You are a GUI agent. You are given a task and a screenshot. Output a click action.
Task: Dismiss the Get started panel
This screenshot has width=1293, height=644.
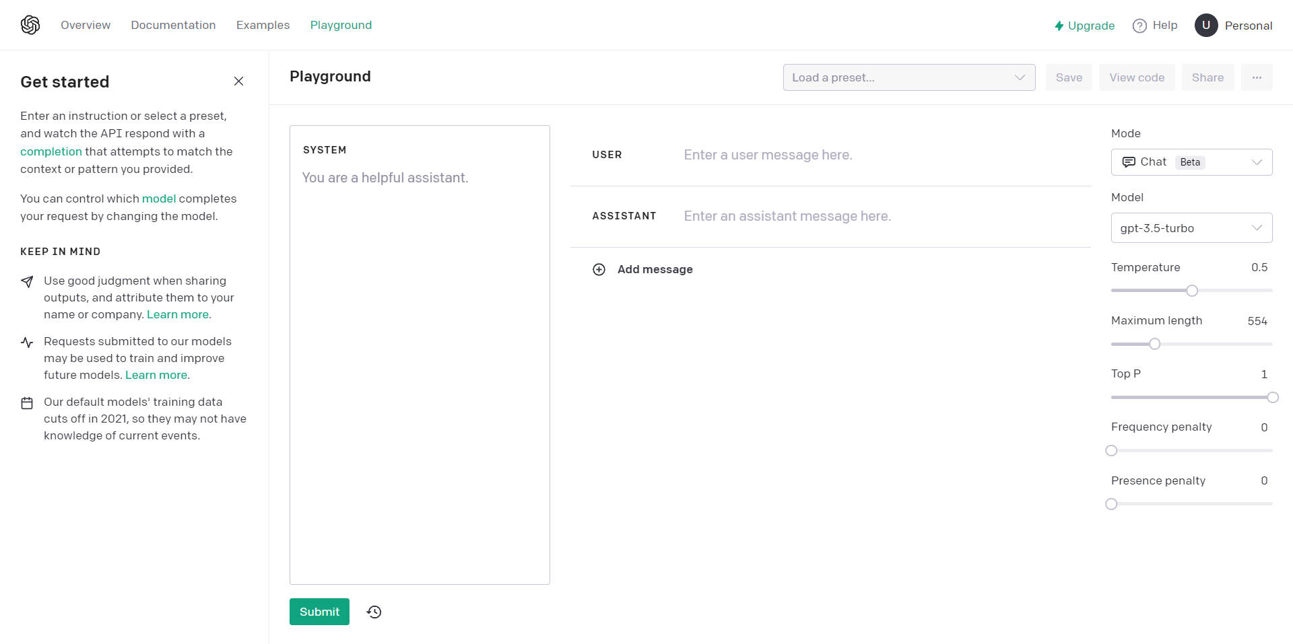pos(238,81)
